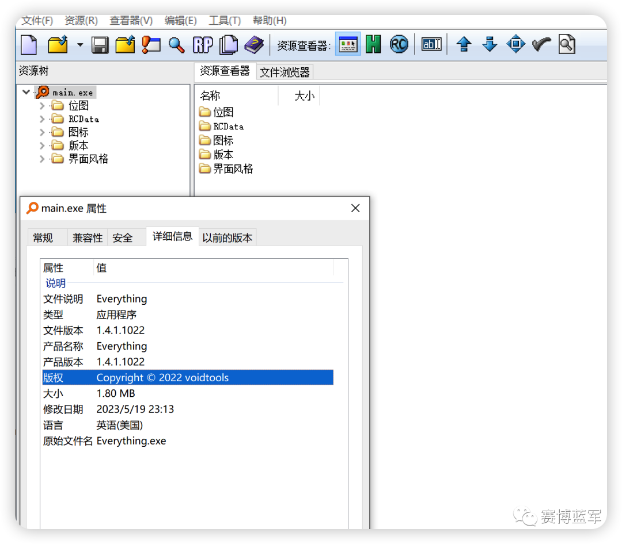
Task: Click the 属性 column header in details
Action: pyautogui.click(x=67, y=268)
